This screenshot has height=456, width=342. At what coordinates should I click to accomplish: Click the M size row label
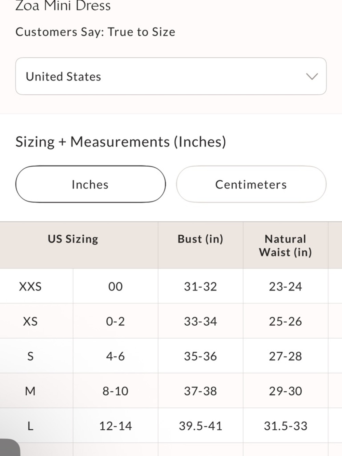[x=30, y=391]
